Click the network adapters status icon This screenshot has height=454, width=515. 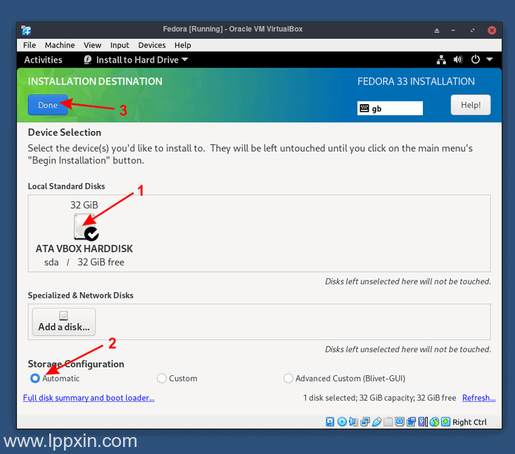click(365, 422)
